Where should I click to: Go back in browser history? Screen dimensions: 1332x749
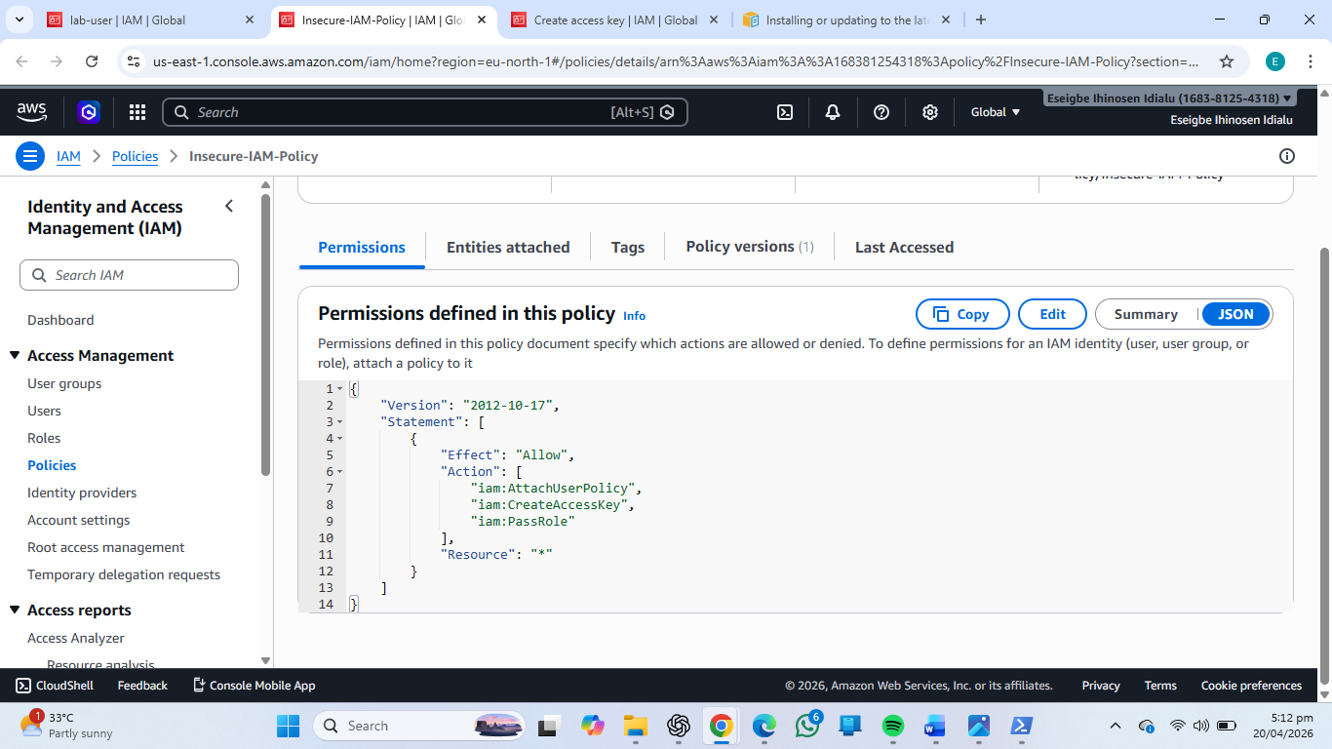(22, 61)
